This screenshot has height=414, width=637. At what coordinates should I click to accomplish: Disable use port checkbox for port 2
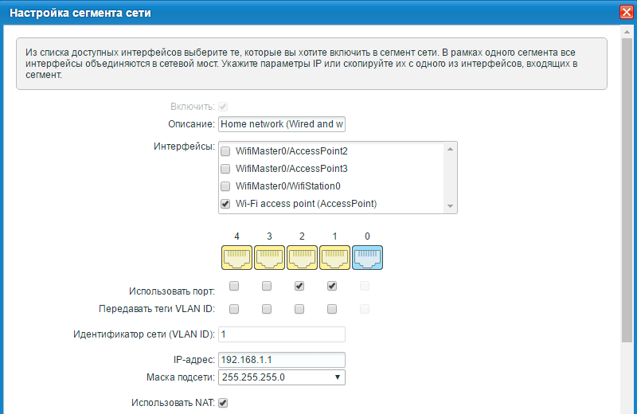[299, 286]
